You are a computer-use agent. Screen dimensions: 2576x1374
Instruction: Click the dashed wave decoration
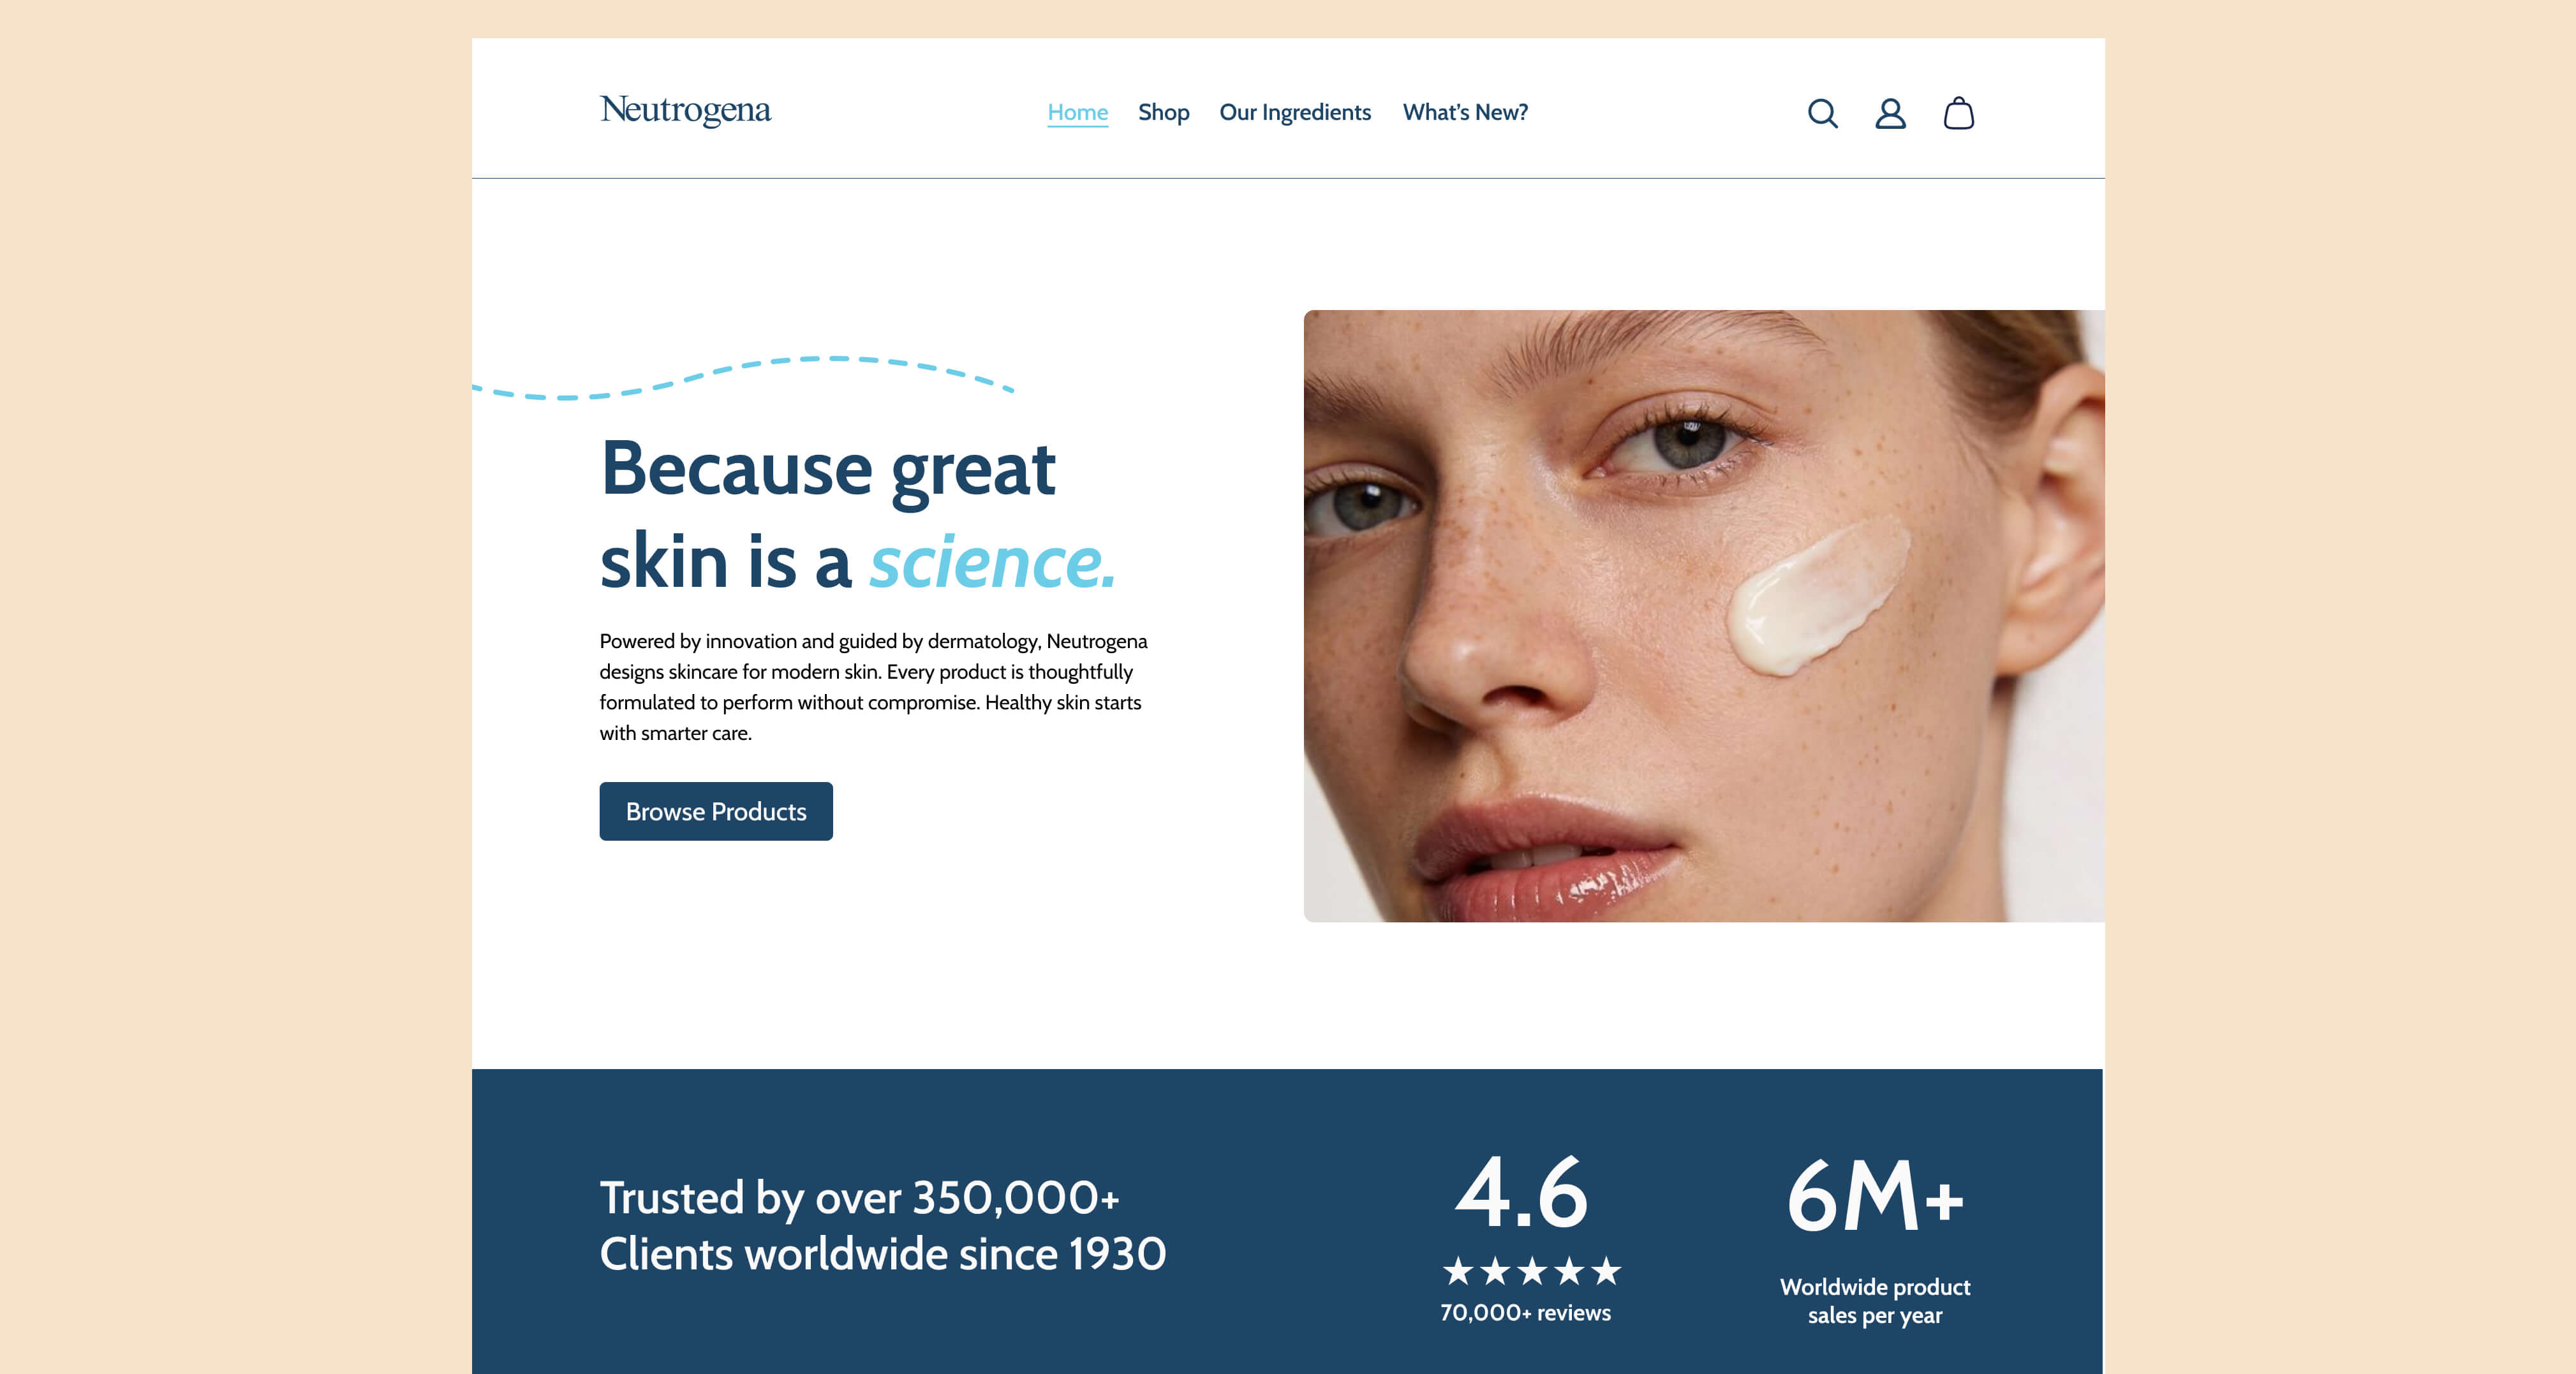743,378
